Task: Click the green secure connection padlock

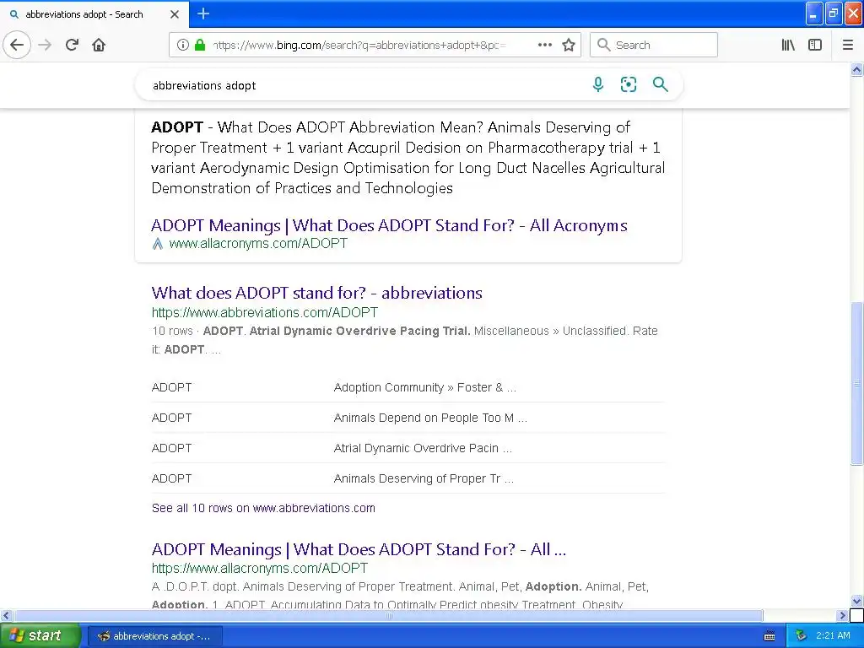Action: coord(200,45)
